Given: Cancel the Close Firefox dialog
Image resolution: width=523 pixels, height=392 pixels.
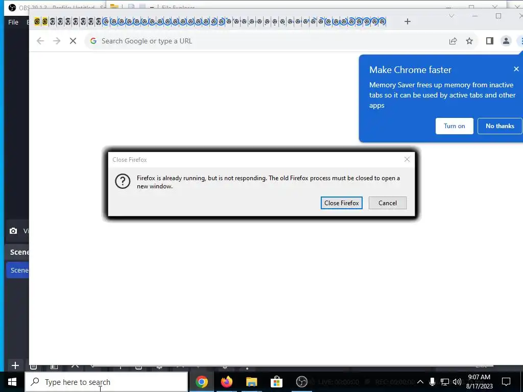Looking at the screenshot, I should [x=387, y=203].
